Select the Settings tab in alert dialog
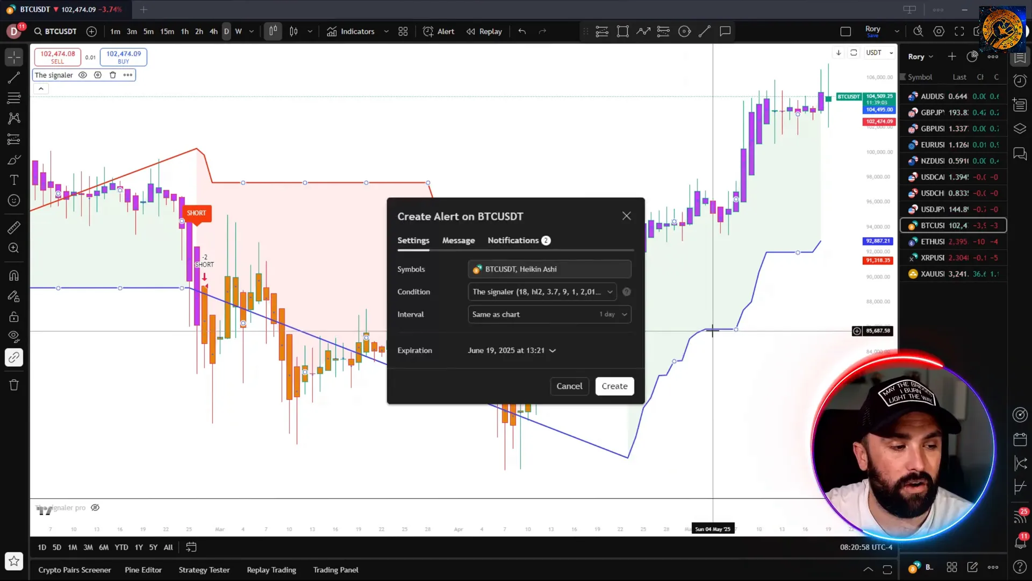 [x=413, y=240]
